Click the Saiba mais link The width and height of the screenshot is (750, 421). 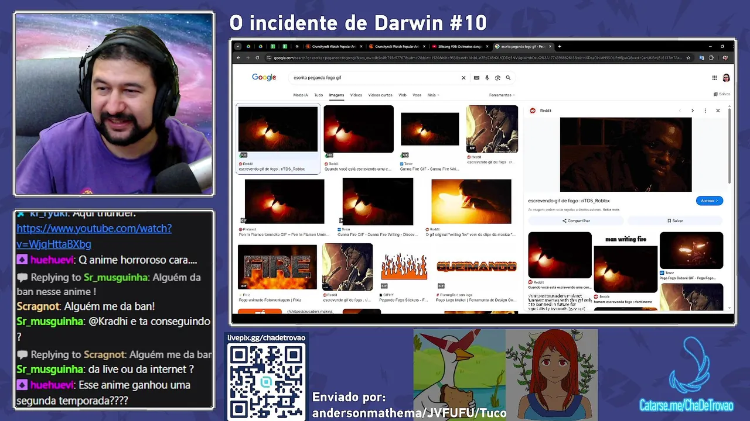click(x=612, y=209)
